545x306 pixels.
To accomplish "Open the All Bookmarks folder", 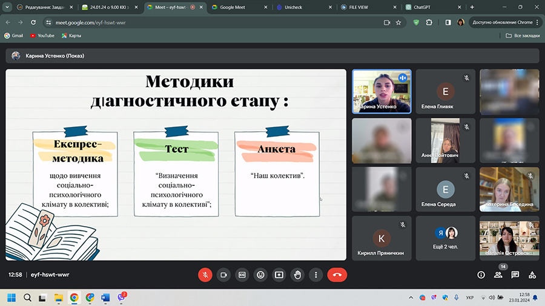I will point(523,36).
